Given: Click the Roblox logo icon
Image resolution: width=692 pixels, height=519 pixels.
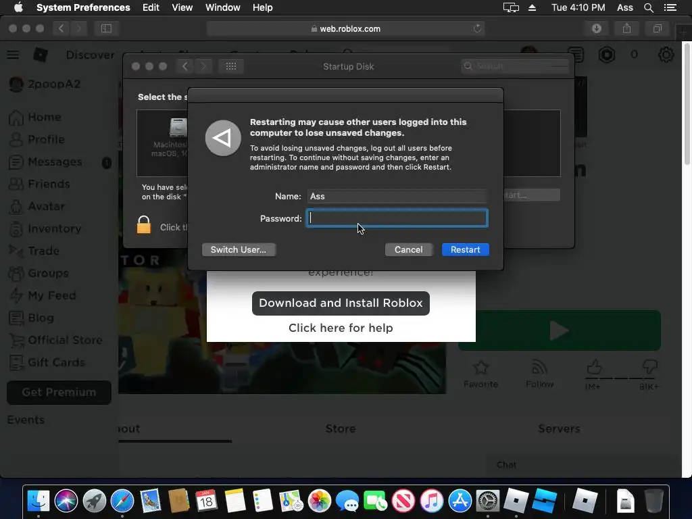Looking at the screenshot, I should [x=41, y=55].
